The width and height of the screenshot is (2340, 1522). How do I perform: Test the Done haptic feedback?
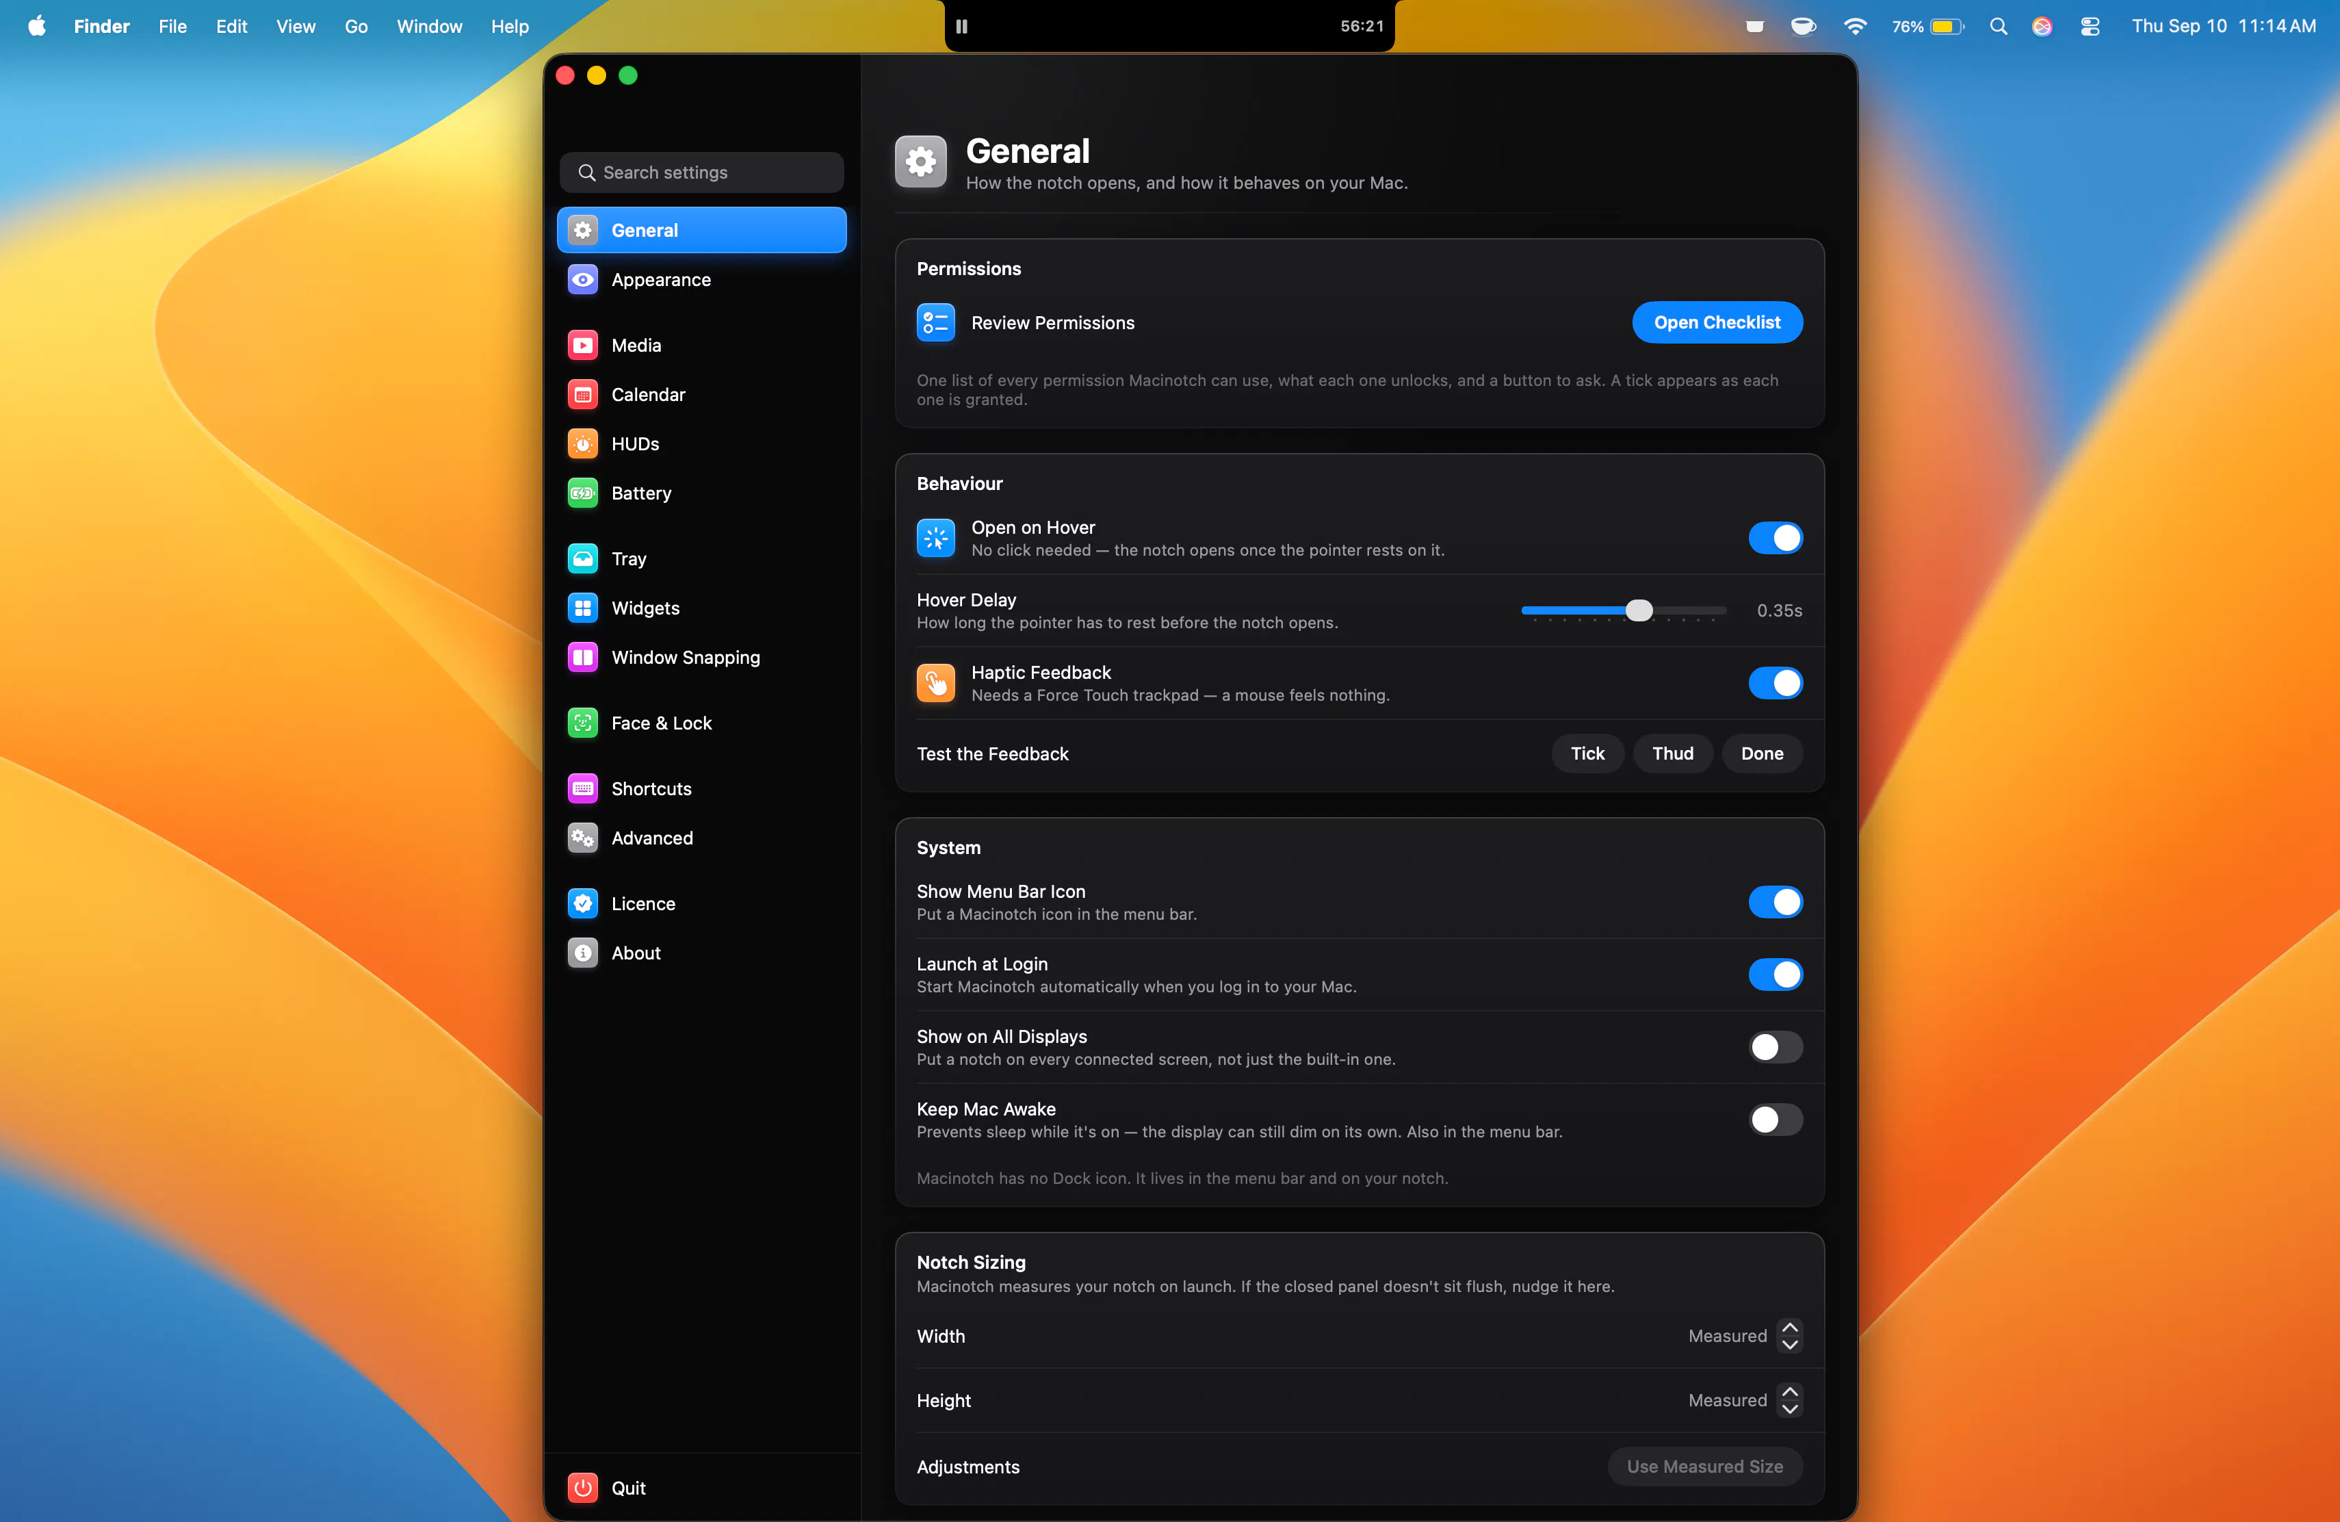point(1762,754)
